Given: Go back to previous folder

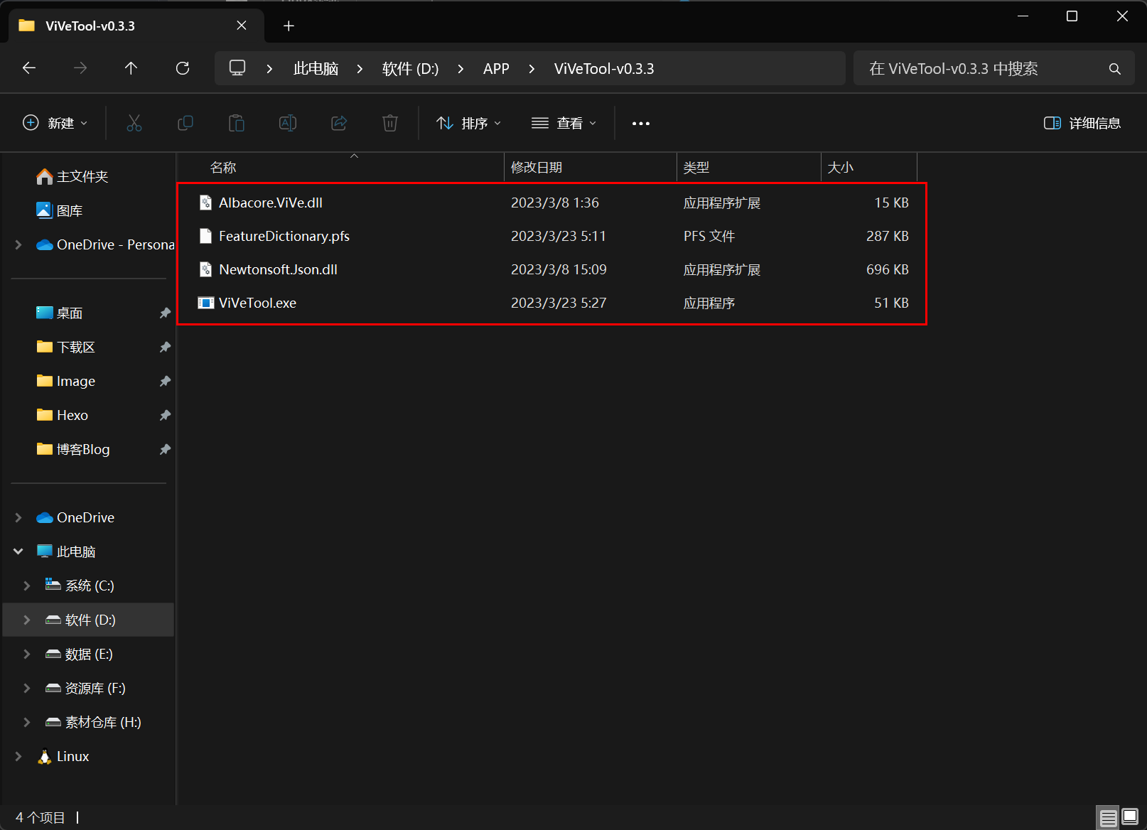Looking at the screenshot, I should [29, 68].
